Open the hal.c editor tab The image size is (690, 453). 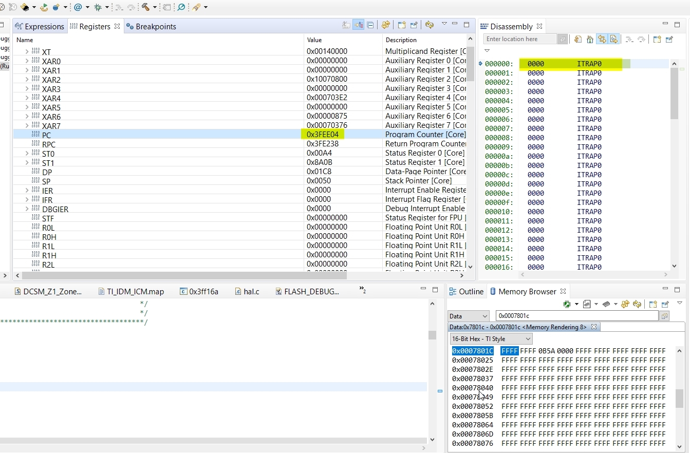[x=247, y=291]
